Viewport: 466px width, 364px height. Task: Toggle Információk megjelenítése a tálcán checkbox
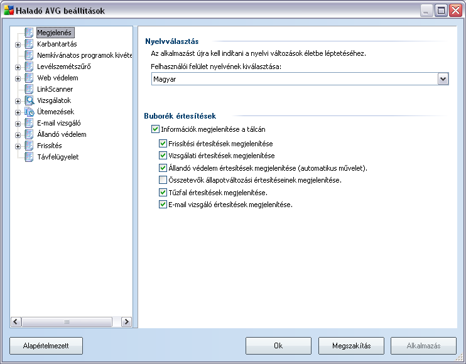pyautogui.click(x=155, y=129)
